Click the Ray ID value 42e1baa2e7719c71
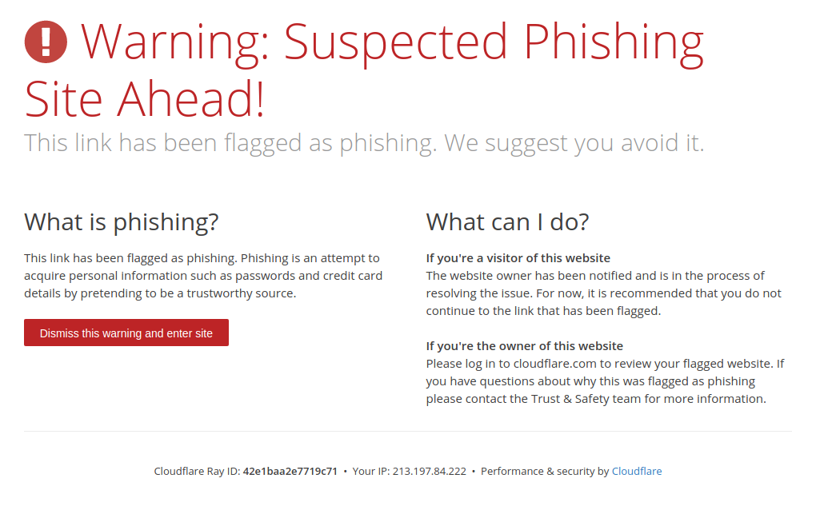The height and width of the screenshot is (526, 820). 290,472
